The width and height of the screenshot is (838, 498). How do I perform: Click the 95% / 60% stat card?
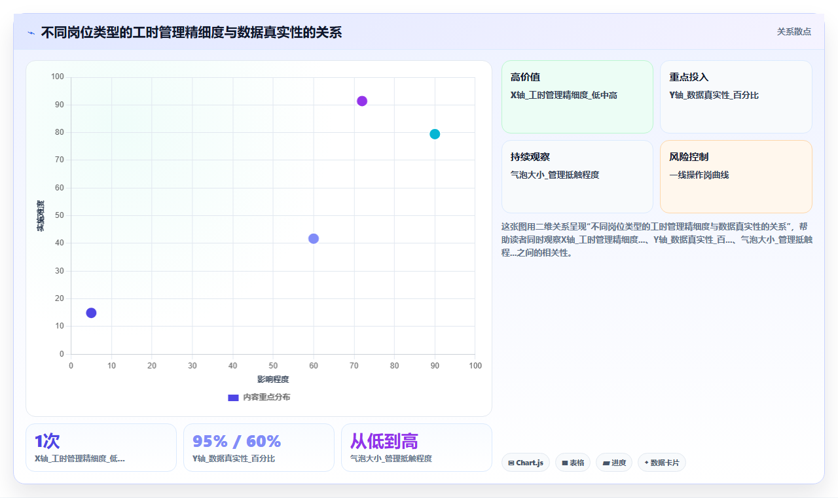[259, 448]
